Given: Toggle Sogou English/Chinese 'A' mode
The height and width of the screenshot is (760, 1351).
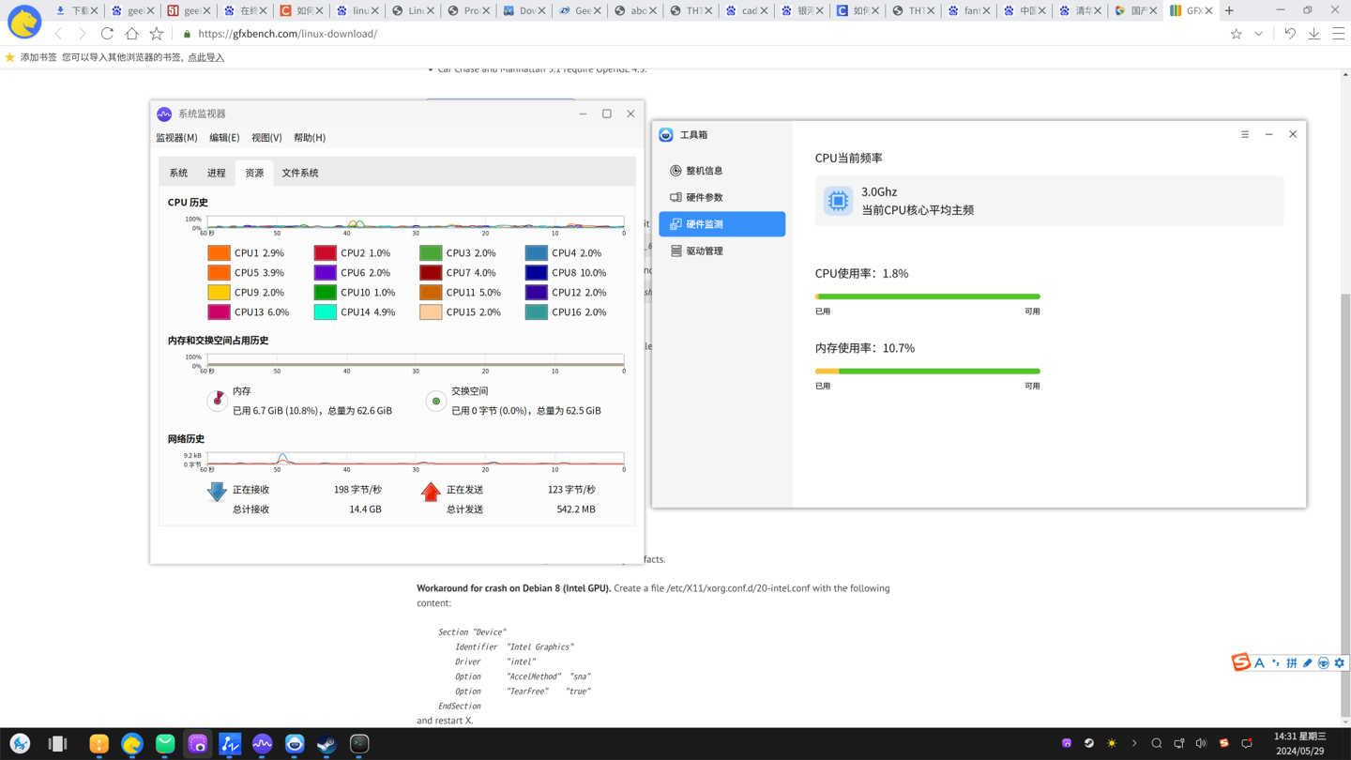Looking at the screenshot, I should pyautogui.click(x=1260, y=663).
